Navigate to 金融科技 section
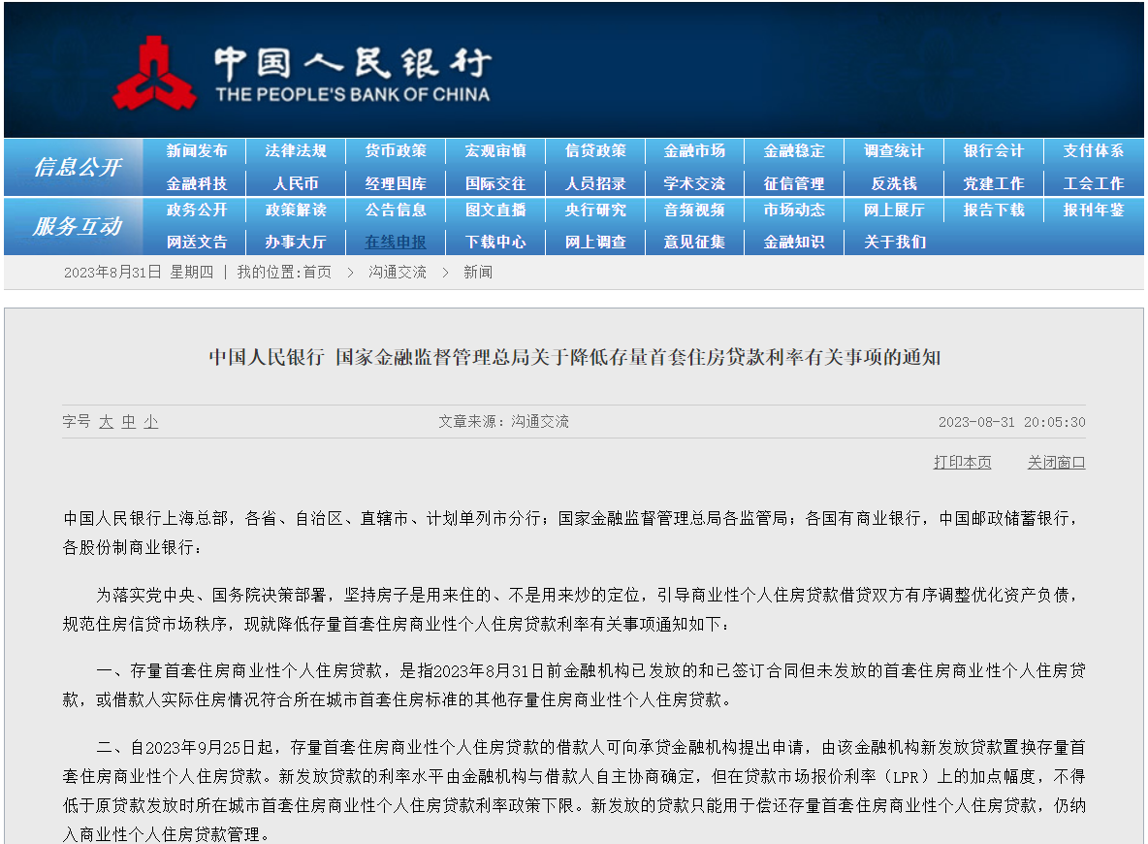 point(197,183)
